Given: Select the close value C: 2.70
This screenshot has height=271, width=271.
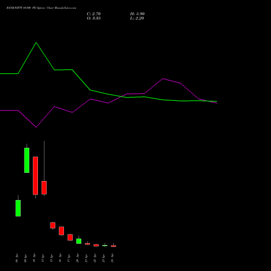Looking at the screenshot, I should tap(94, 14).
